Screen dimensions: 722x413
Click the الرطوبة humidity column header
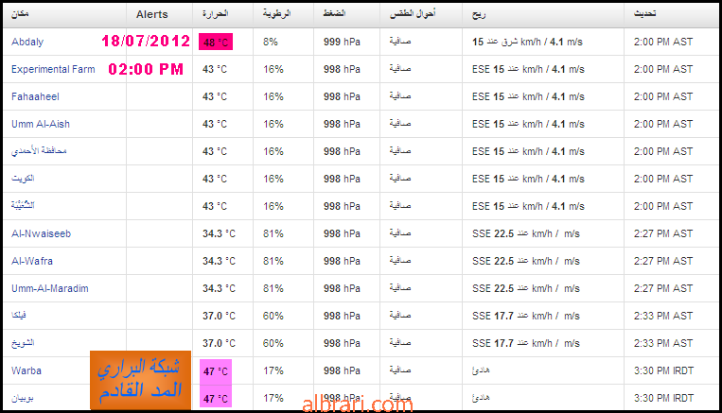276,14
